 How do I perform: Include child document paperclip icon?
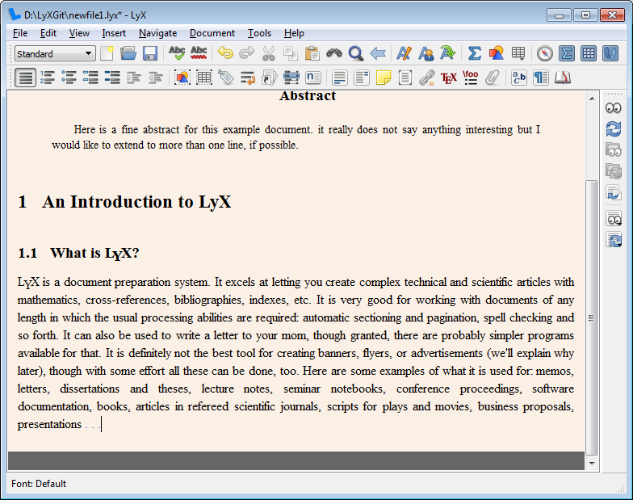pyautogui.click(x=493, y=78)
